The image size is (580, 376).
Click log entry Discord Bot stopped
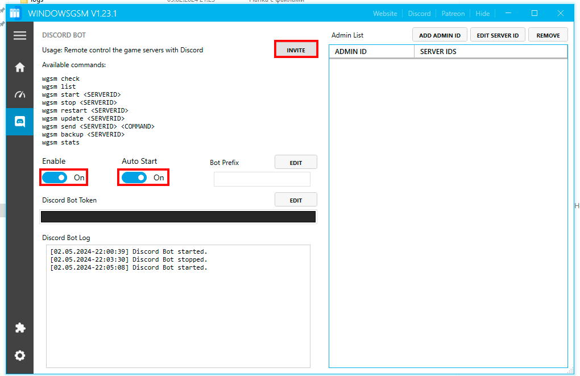[x=129, y=259]
